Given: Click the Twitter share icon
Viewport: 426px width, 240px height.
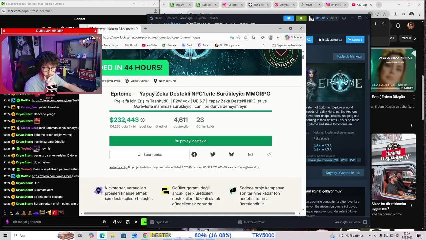Looking at the screenshot, I should (213, 154).
